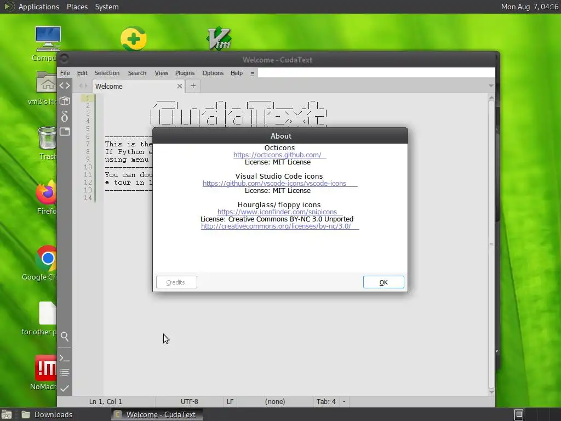Open the Places menu in top panel
561x421 pixels.
(77, 7)
